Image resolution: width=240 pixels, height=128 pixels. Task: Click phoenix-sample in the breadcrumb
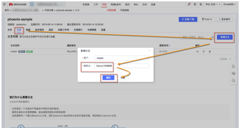tap(64, 10)
